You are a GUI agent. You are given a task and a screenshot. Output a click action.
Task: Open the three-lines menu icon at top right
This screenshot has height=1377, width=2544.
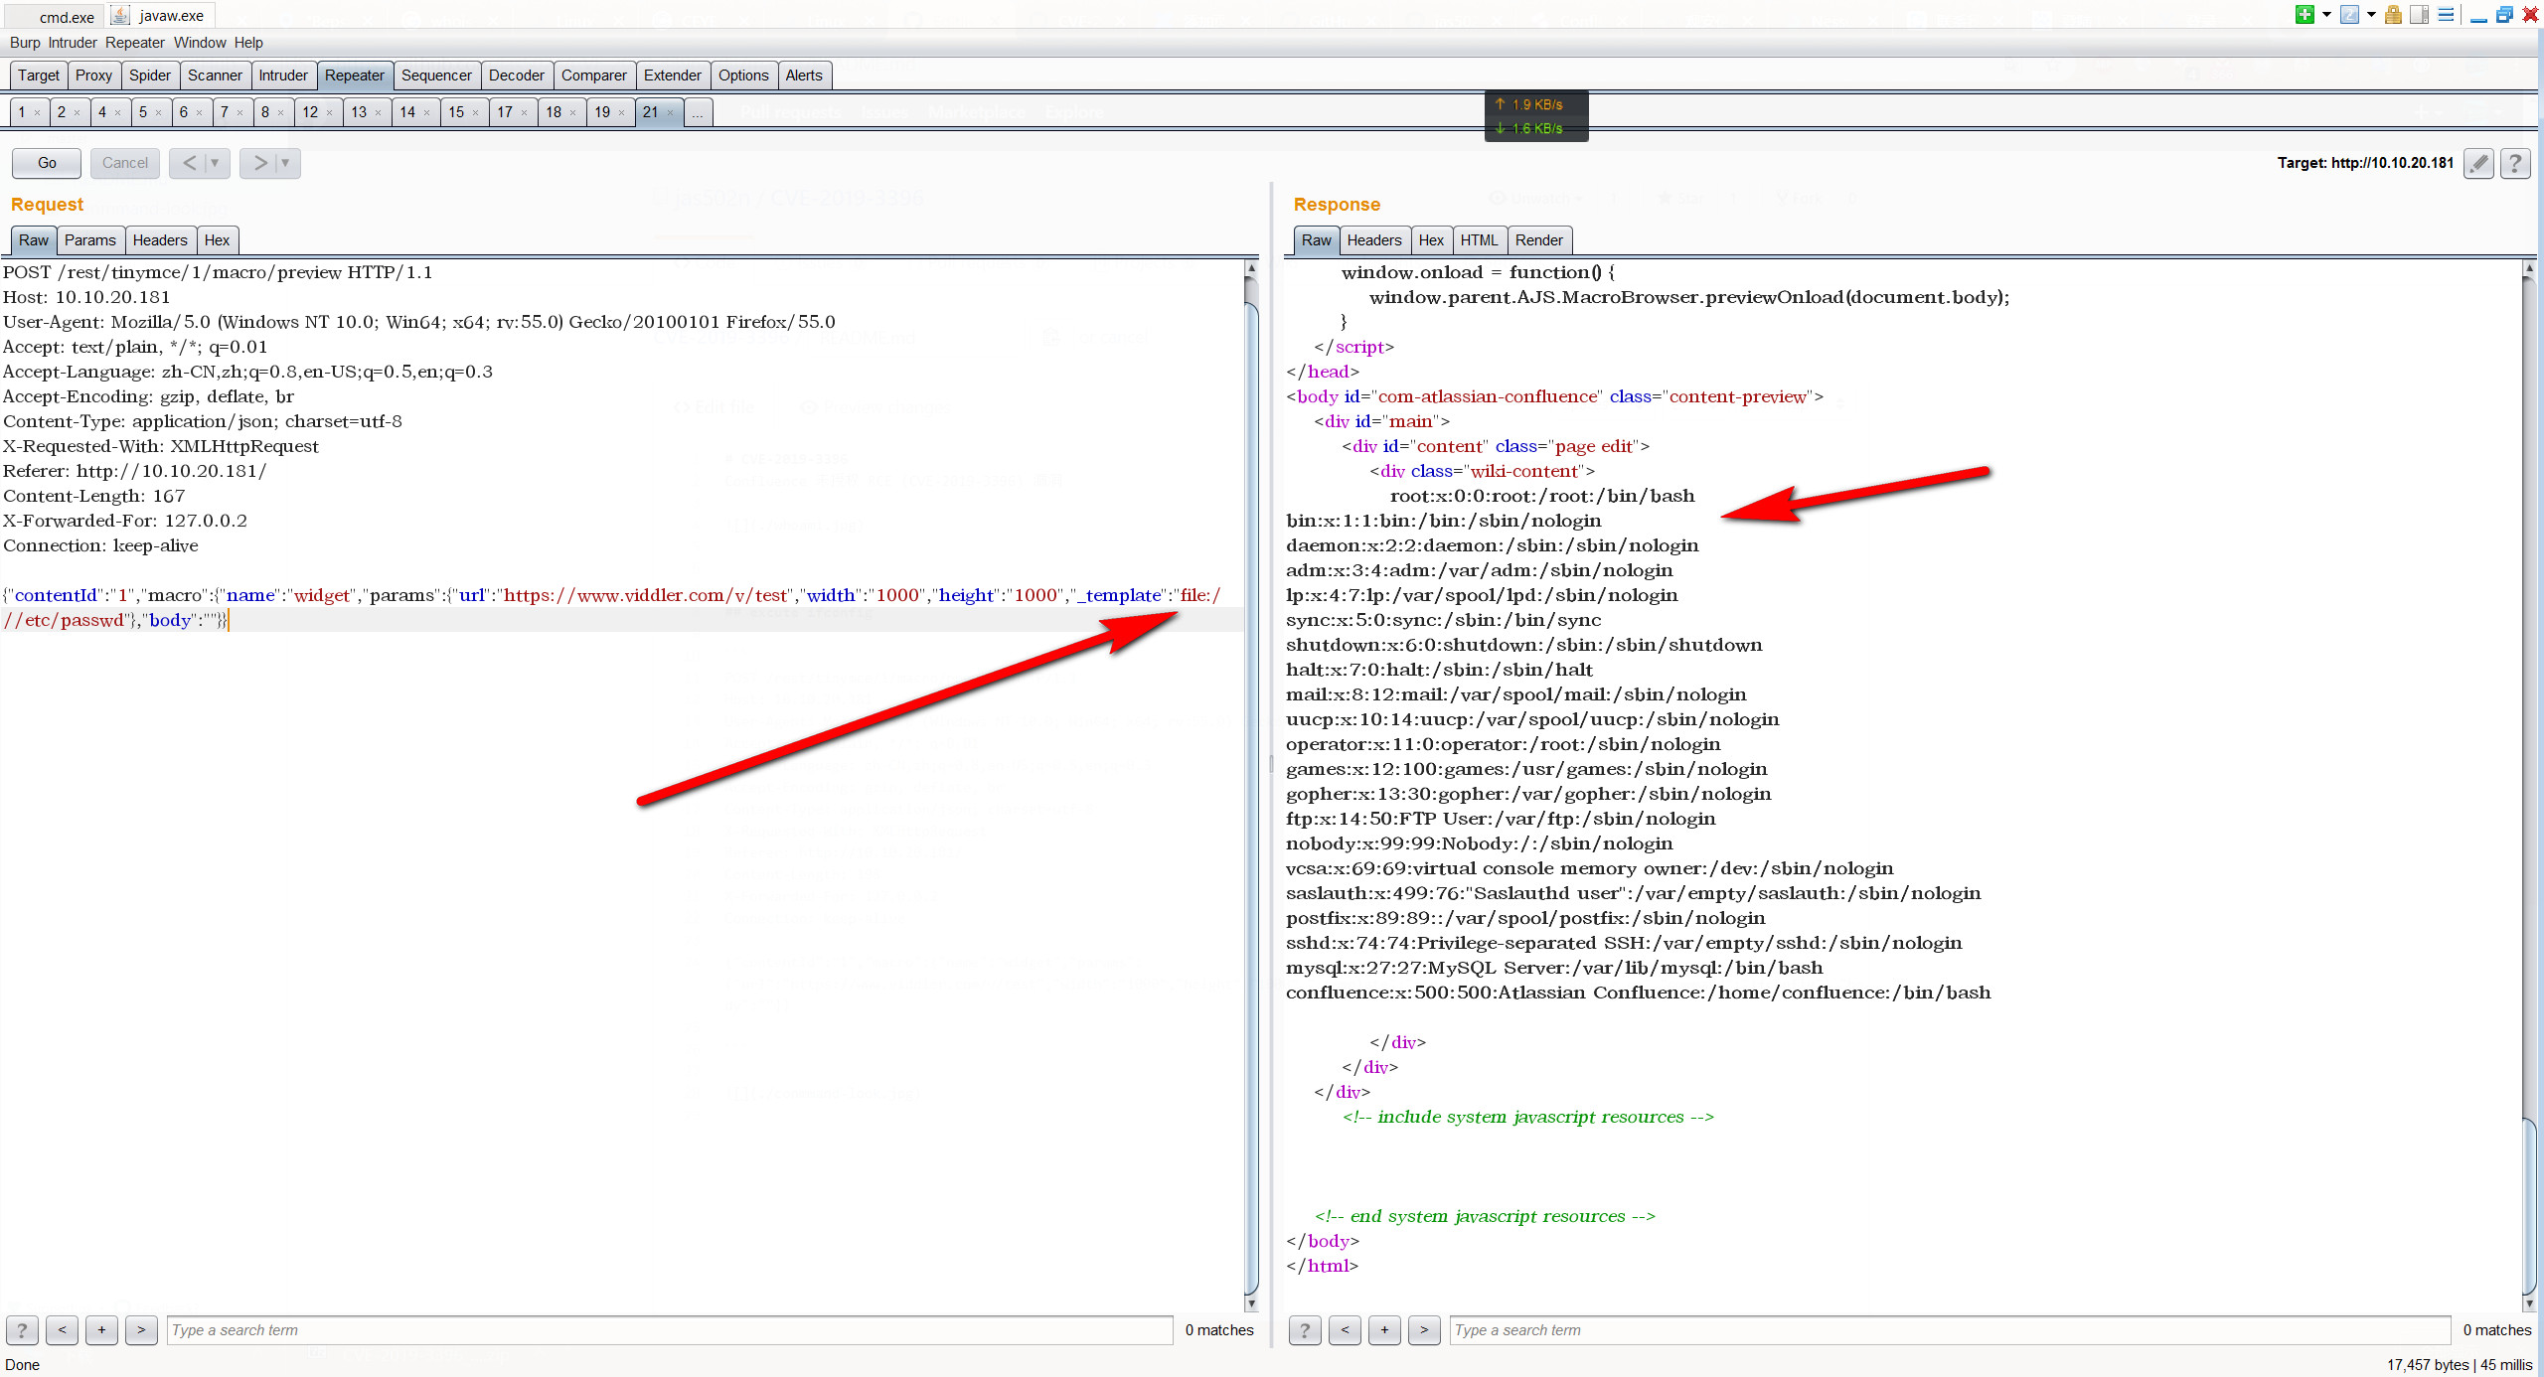2446,15
